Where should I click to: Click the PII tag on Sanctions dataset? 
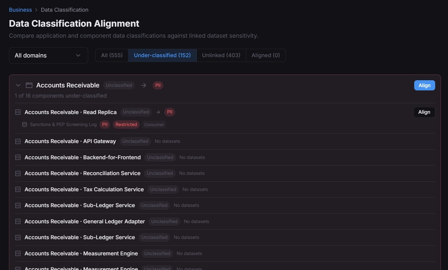(105, 125)
